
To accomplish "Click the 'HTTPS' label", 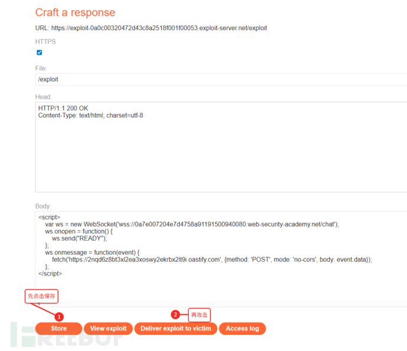I will tap(45, 41).
